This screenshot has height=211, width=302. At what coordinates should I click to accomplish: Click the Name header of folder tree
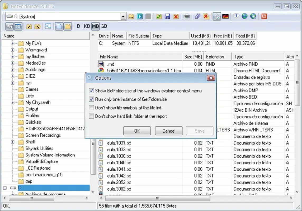pos(46,36)
